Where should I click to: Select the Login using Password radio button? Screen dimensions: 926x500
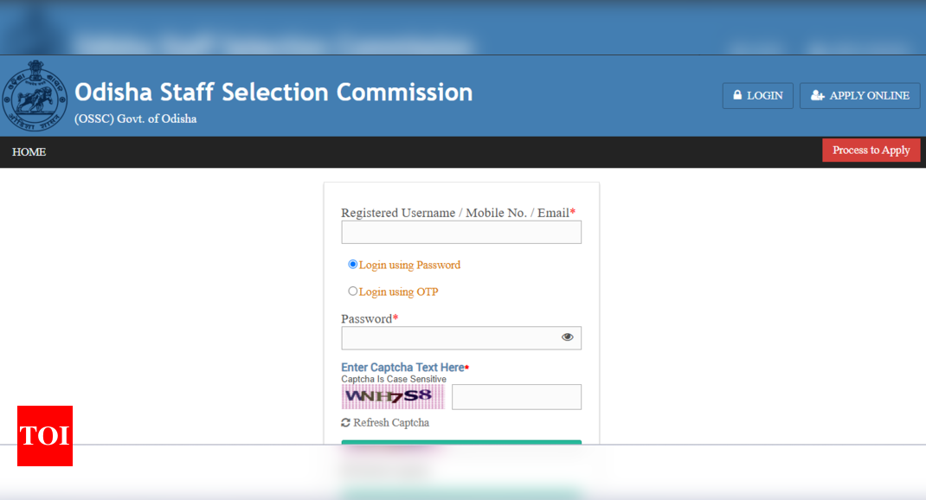pyautogui.click(x=352, y=264)
